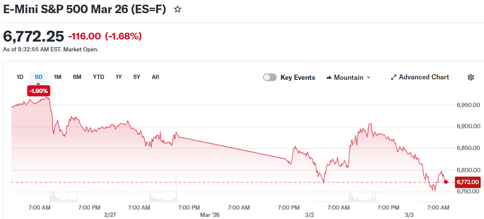The image size is (484, 219).
Task: Show the 6M chart range
Action: pyautogui.click(x=77, y=77)
